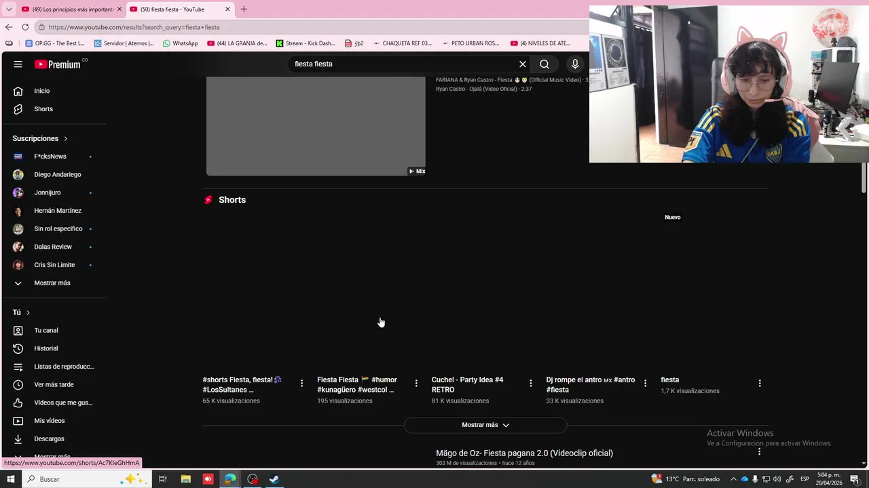Open options for 'Dj rompe el antro' short
This screenshot has width=869, height=488.
645,384
